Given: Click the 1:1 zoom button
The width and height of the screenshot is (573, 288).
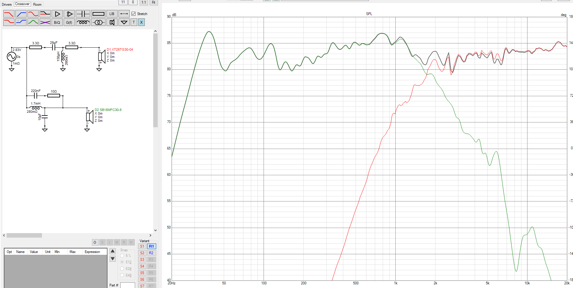Looking at the screenshot, I should [144, 2].
